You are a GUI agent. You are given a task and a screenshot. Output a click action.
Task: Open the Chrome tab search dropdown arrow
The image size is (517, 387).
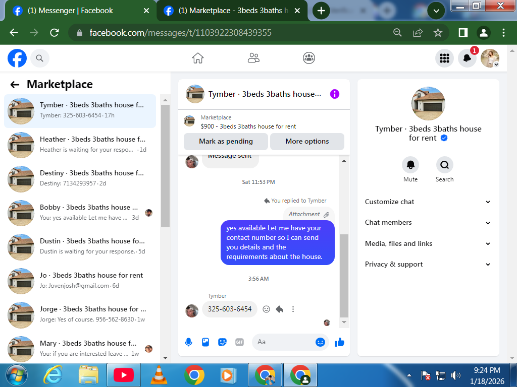(x=436, y=11)
